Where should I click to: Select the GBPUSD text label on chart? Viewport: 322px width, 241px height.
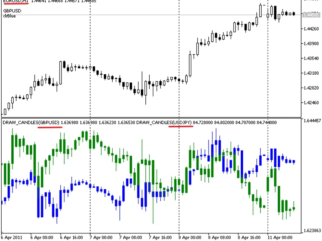pos(12,11)
